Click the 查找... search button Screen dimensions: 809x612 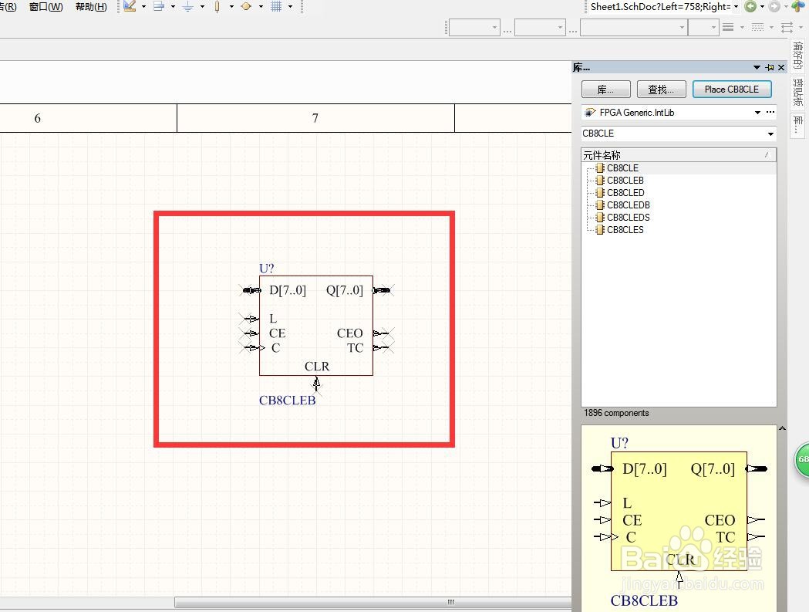[662, 90]
